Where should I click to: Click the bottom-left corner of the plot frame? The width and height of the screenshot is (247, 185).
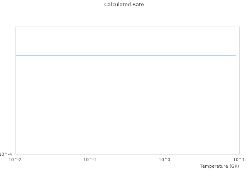click(15, 154)
